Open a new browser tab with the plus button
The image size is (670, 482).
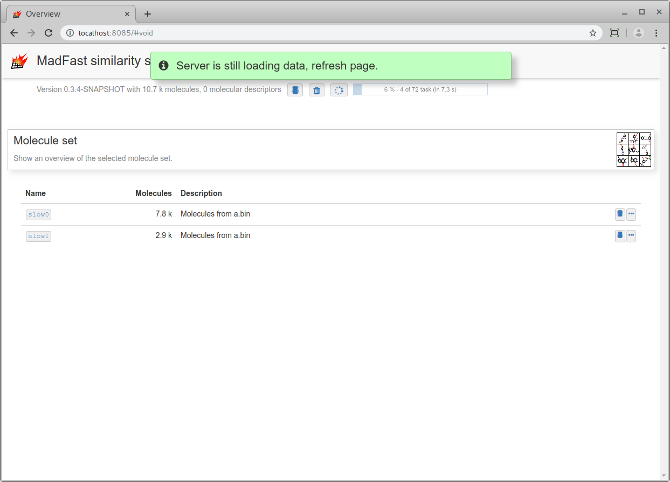(148, 13)
